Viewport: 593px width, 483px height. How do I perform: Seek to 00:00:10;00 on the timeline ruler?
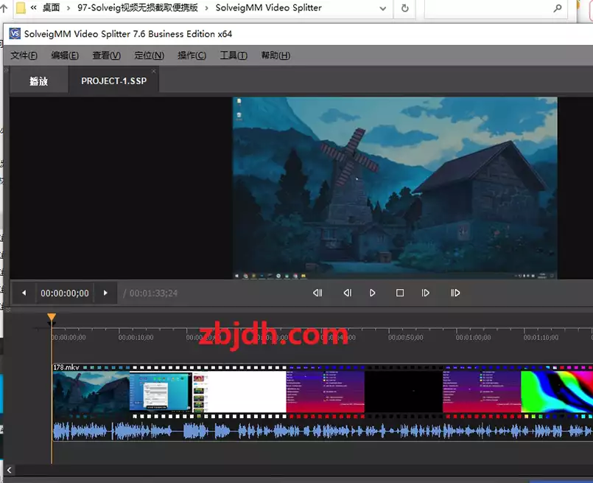coord(136,337)
